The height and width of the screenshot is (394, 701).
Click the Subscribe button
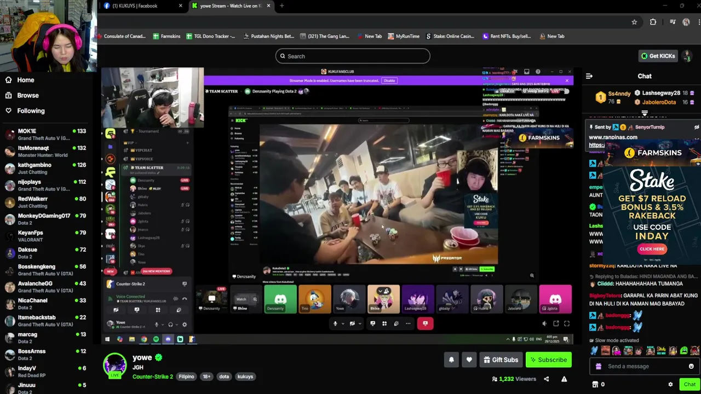(x=548, y=360)
